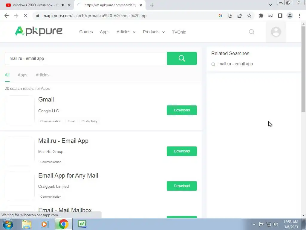Image resolution: width=306 pixels, height=230 pixels.
Task: Bookmark this page with the star
Action: point(249,16)
